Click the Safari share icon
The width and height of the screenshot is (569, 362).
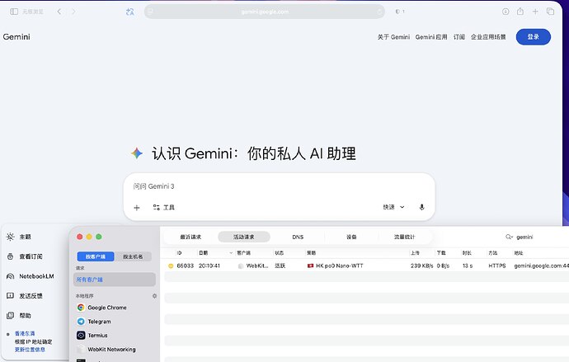click(x=520, y=12)
